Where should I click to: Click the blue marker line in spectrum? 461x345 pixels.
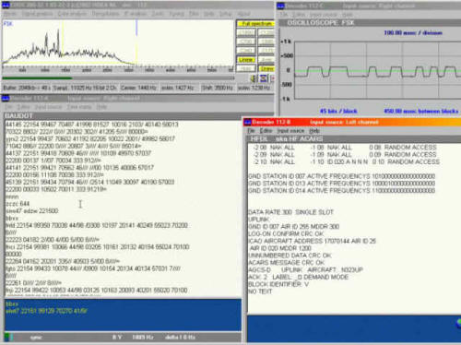[x=136, y=29]
